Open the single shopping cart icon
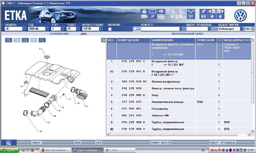The height and width of the screenshot is (153, 256). (191, 17)
